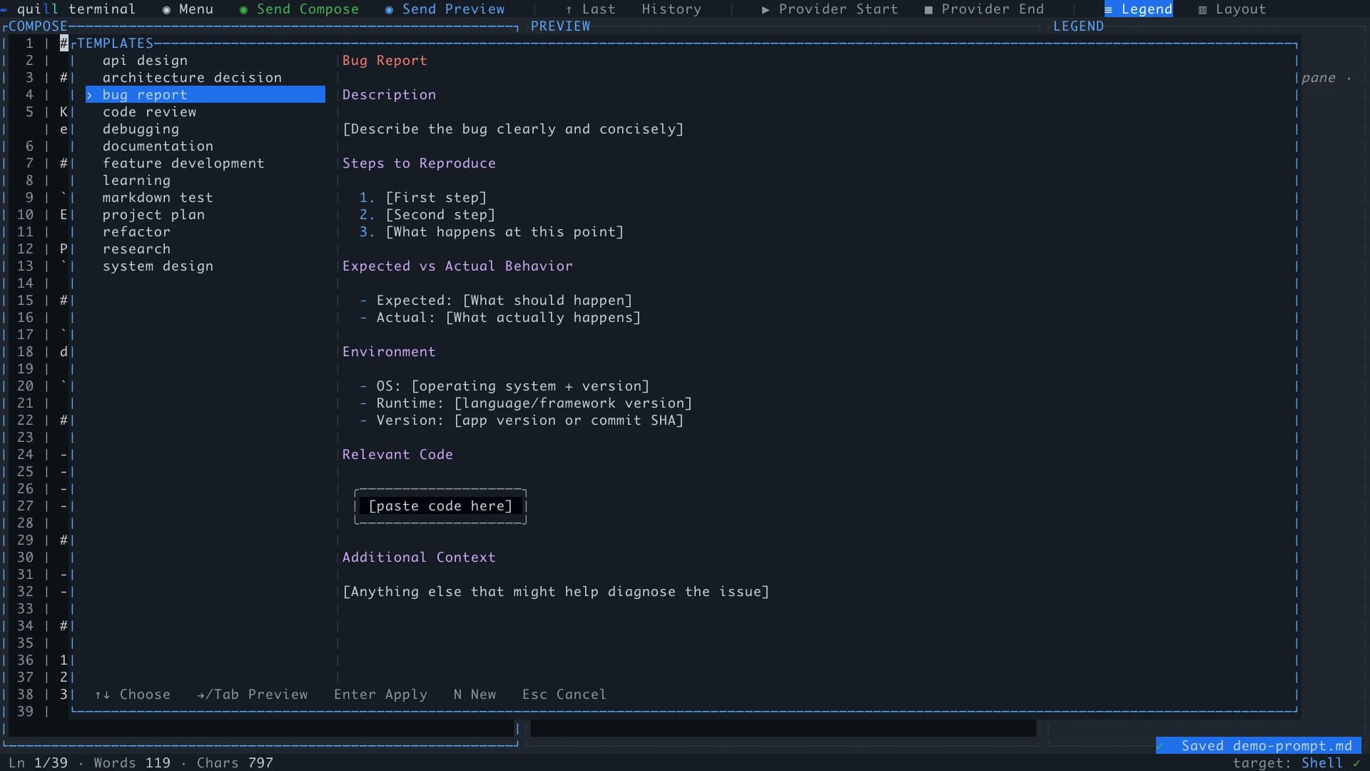The height and width of the screenshot is (771, 1370).
Task: Jump to Last via top bar
Action: [x=590, y=9]
